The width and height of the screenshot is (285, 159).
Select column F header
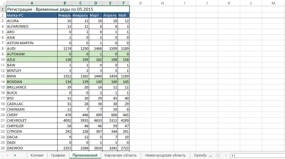(124, 3)
